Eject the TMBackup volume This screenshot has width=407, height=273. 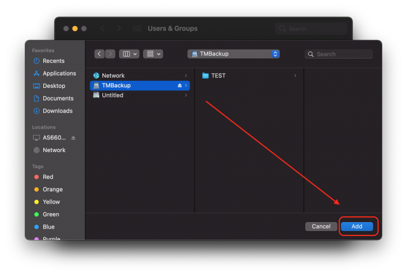[179, 85]
